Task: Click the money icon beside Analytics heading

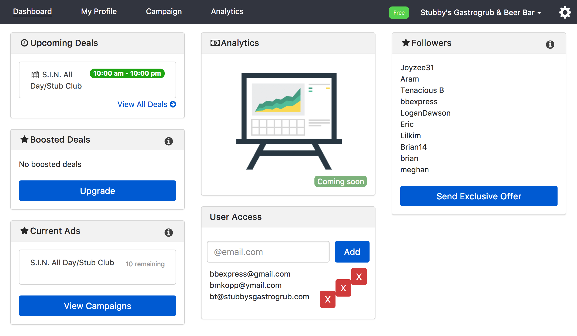Action: (215, 43)
